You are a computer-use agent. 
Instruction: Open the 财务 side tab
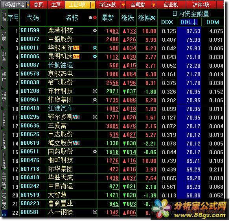click(4, 57)
